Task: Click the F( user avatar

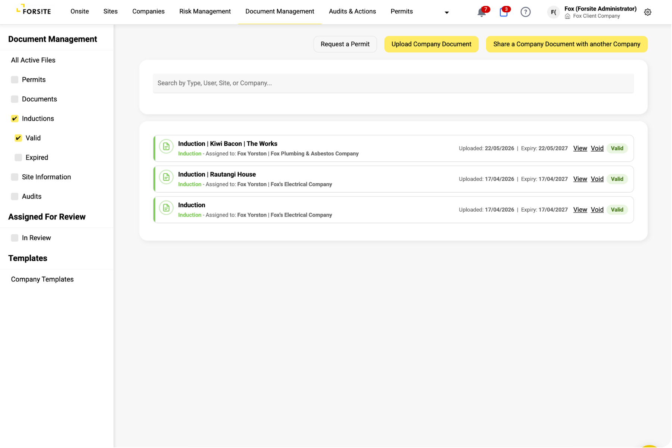Action: pyautogui.click(x=553, y=12)
